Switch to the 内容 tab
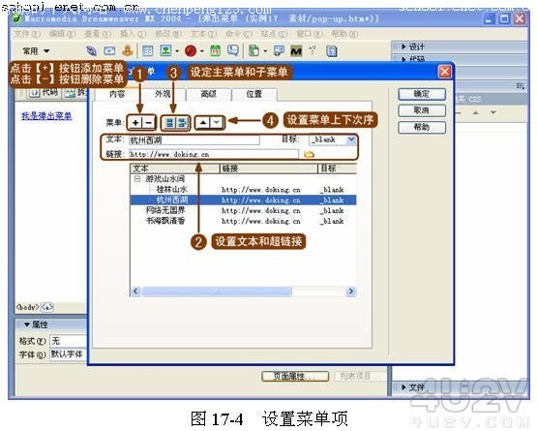The width and height of the screenshot is (537, 431). point(117,94)
